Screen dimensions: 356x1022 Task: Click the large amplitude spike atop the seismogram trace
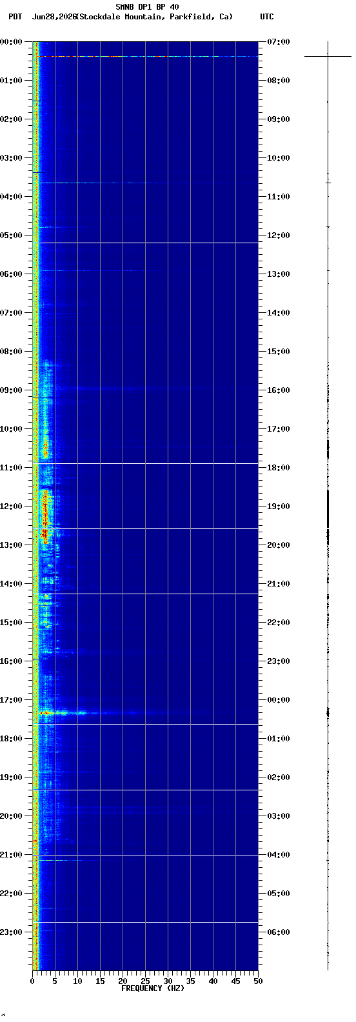pyautogui.click(x=328, y=57)
